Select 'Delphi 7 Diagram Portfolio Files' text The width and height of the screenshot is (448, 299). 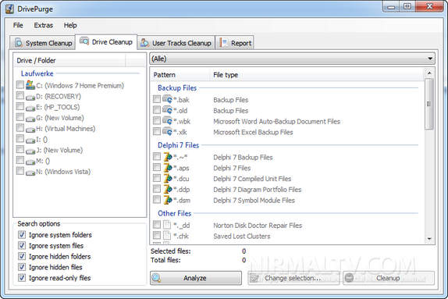(257, 190)
